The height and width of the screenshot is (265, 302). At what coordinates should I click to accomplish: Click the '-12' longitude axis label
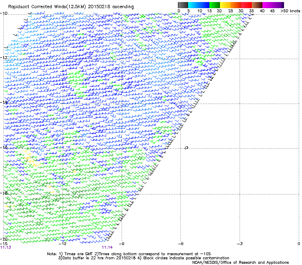[62, 244]
